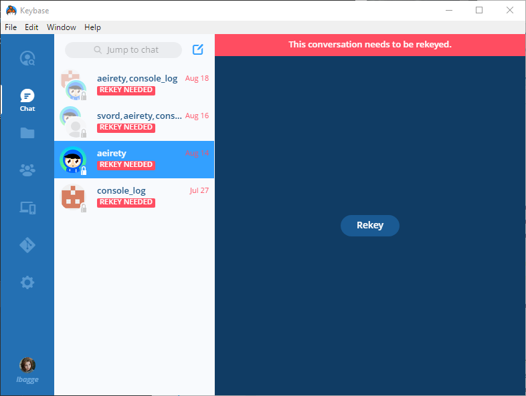Open the Window menu
This screenshot has width=526, height=396.
(x=62, y=27)
